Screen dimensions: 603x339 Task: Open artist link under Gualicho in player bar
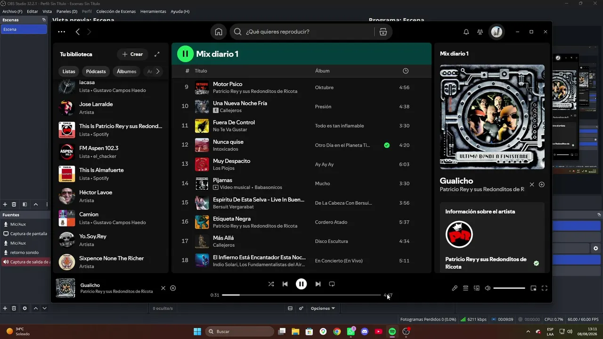tap(116, 291)
